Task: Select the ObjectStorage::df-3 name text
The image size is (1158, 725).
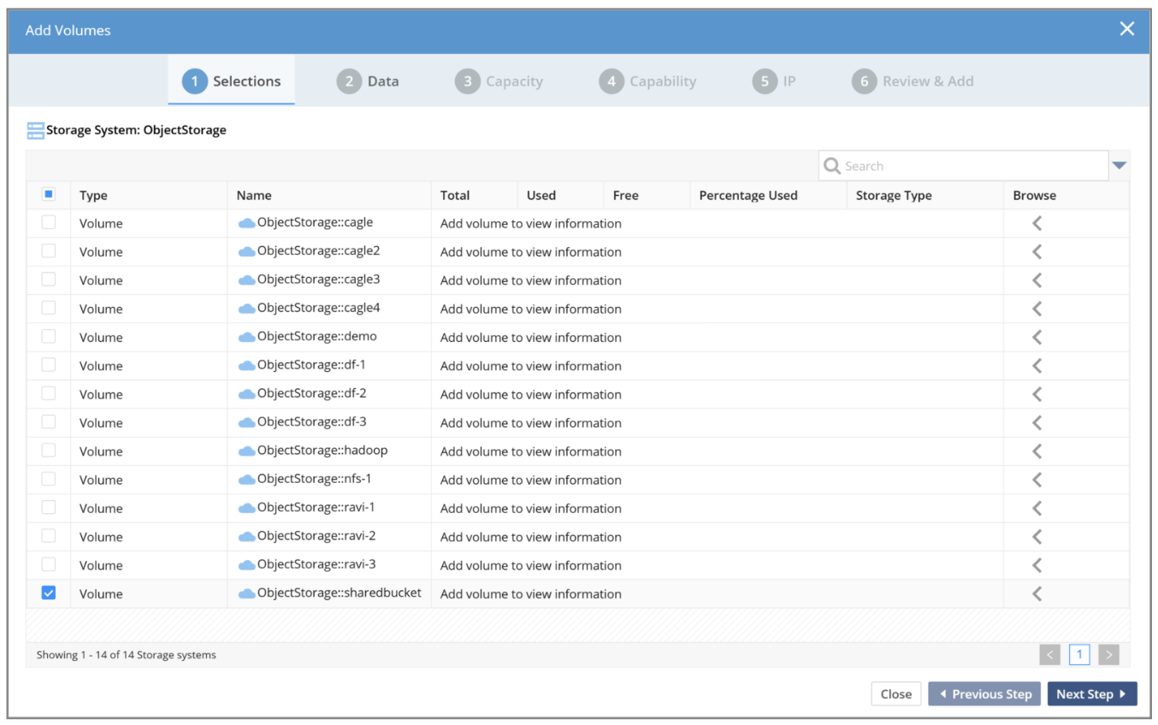Action: 312,421
